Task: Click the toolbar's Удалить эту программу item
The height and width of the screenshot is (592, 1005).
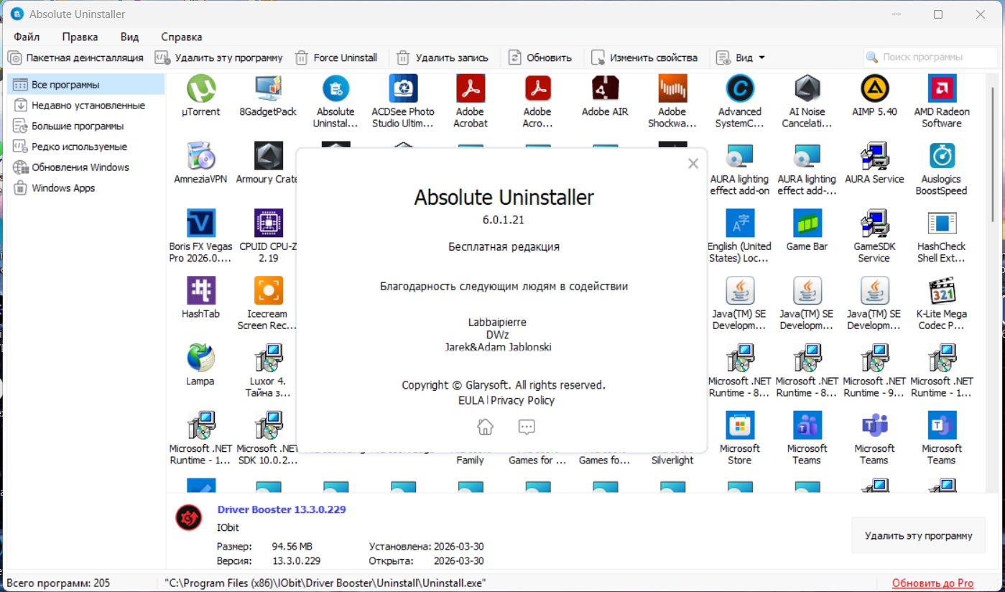Action: [x=220, y=57]
